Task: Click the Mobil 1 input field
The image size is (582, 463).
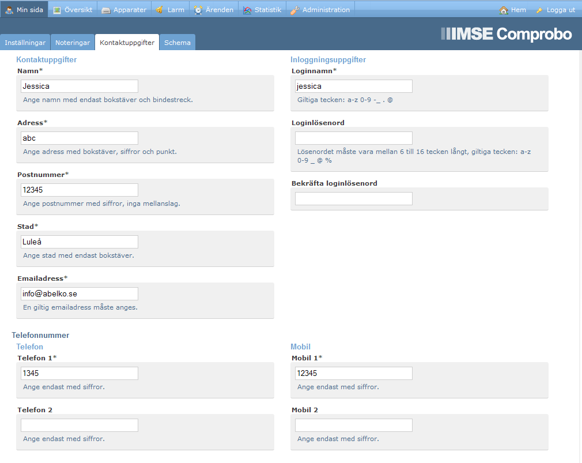Action: pos(354,373)
